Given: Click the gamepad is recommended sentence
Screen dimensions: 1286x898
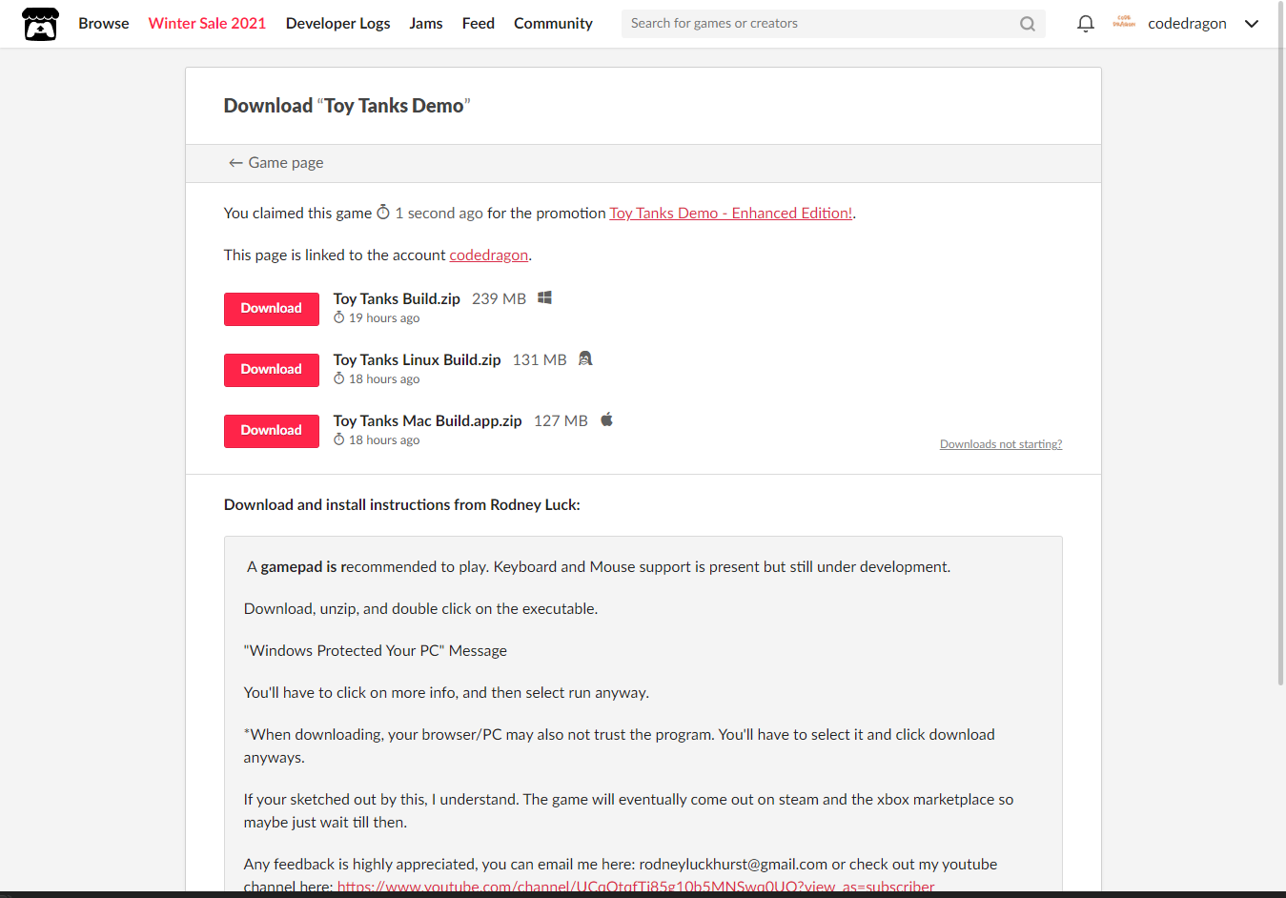Looking at the screenshot, I should [x=599, y=567].
